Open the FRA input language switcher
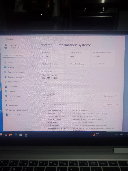 tap(121, 135)
